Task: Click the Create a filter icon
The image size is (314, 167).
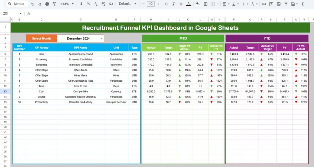Action: click(286, 4)
